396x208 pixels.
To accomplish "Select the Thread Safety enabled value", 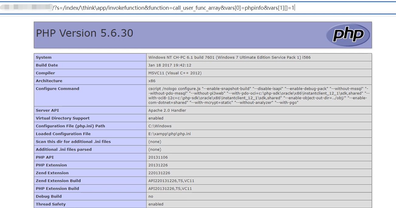I will tap(156, 204).
